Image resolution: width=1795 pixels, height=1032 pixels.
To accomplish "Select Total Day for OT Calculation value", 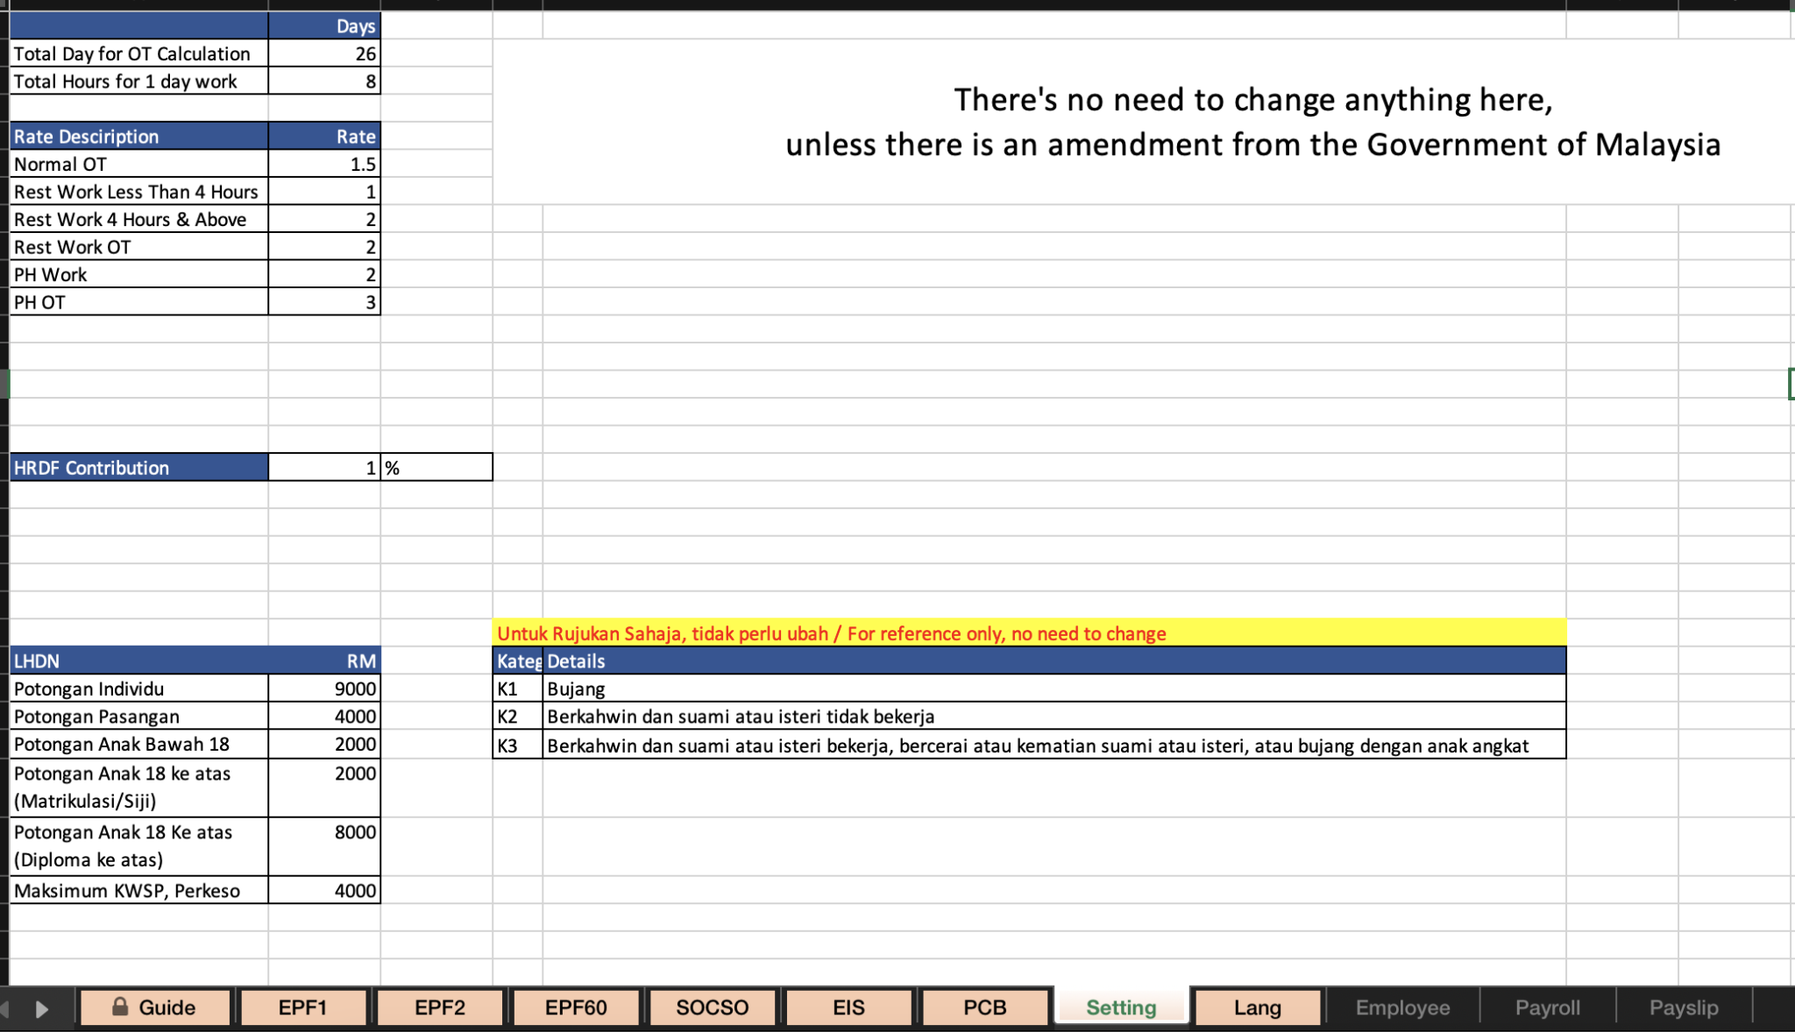I will click(x=323, y=53).
